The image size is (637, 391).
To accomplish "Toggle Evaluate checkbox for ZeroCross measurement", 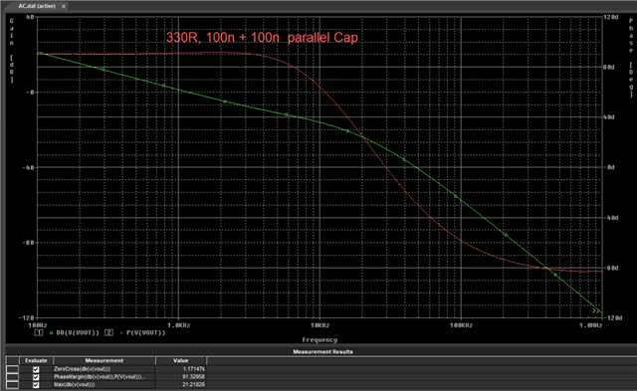I will [36, 369].
